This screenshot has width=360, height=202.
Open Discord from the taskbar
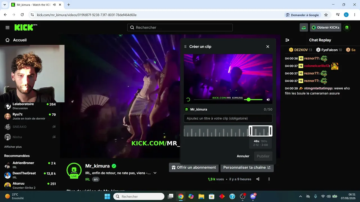253,196
